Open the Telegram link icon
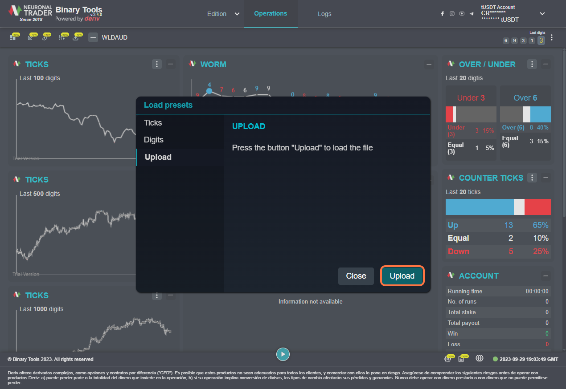This screenshot has width=566, height=389. (x=472, y=14)
